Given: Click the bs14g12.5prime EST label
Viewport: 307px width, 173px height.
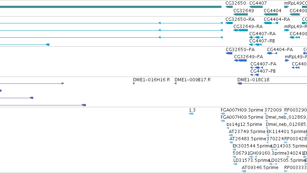Looking at the screenshot, I should (x=244, y=124).
